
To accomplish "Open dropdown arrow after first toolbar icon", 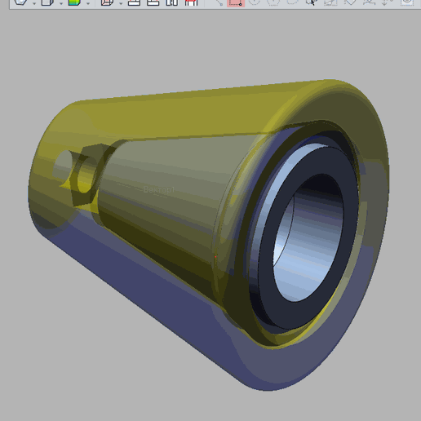I will click(x=34, y=3).
